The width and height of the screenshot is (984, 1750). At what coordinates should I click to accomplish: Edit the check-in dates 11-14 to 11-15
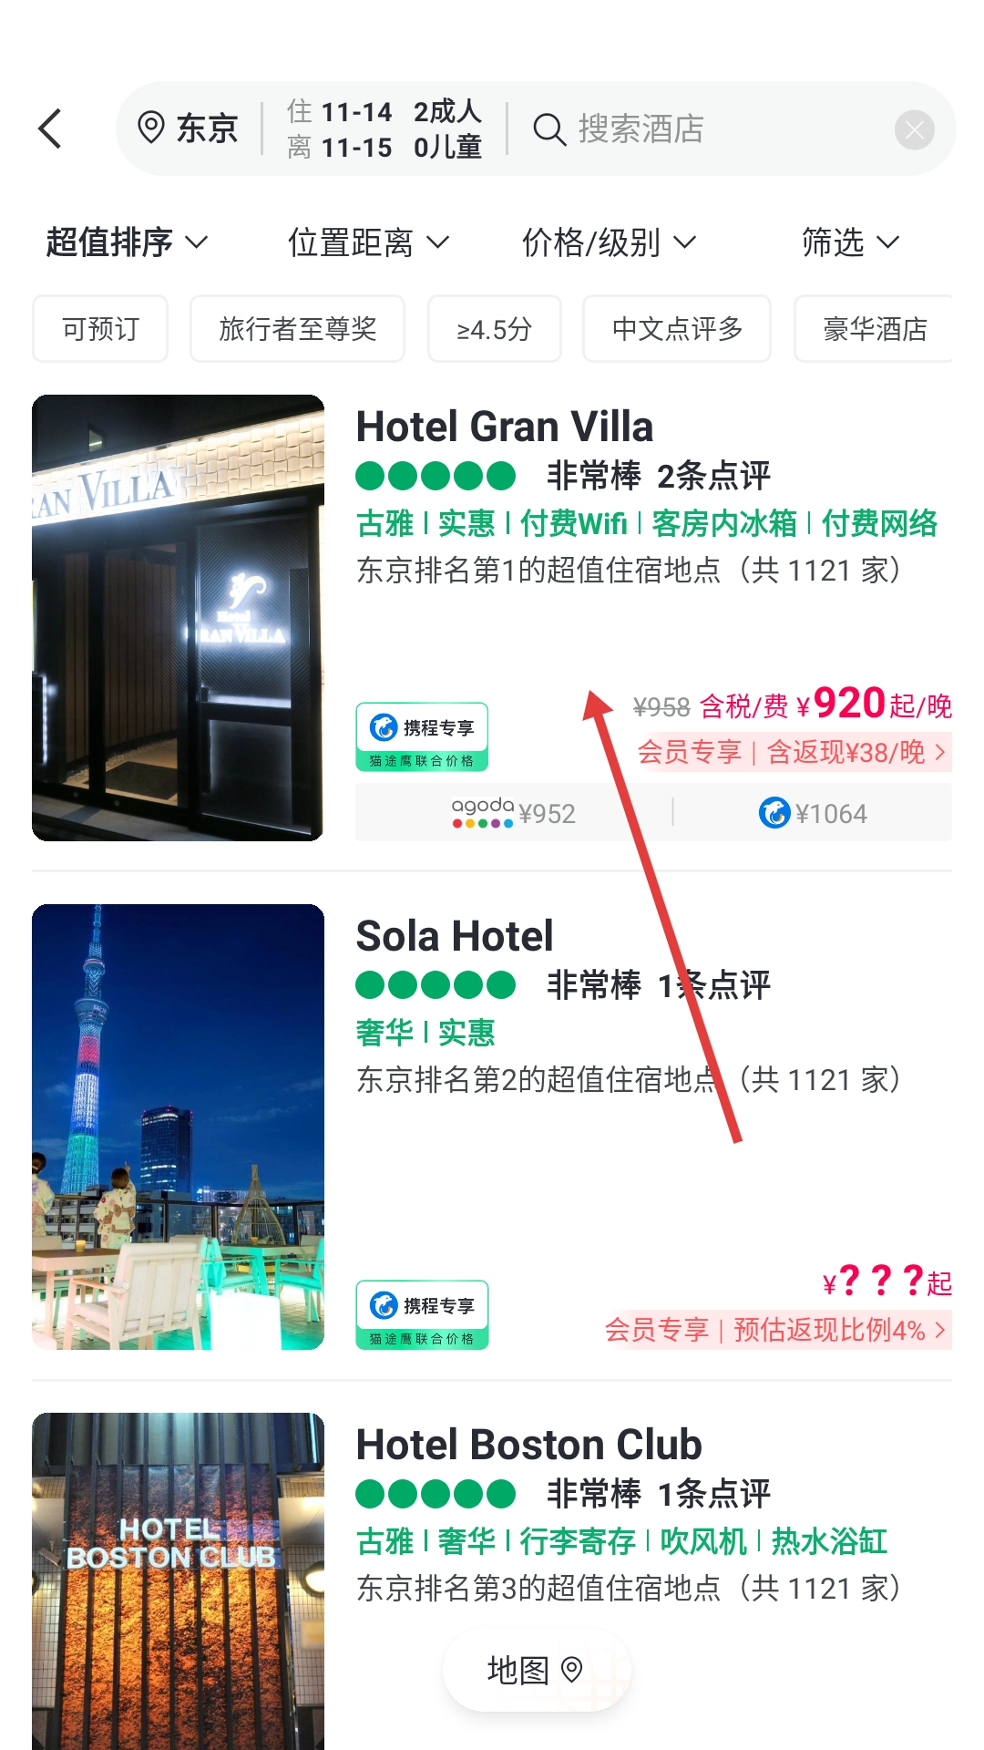point(384,129)
